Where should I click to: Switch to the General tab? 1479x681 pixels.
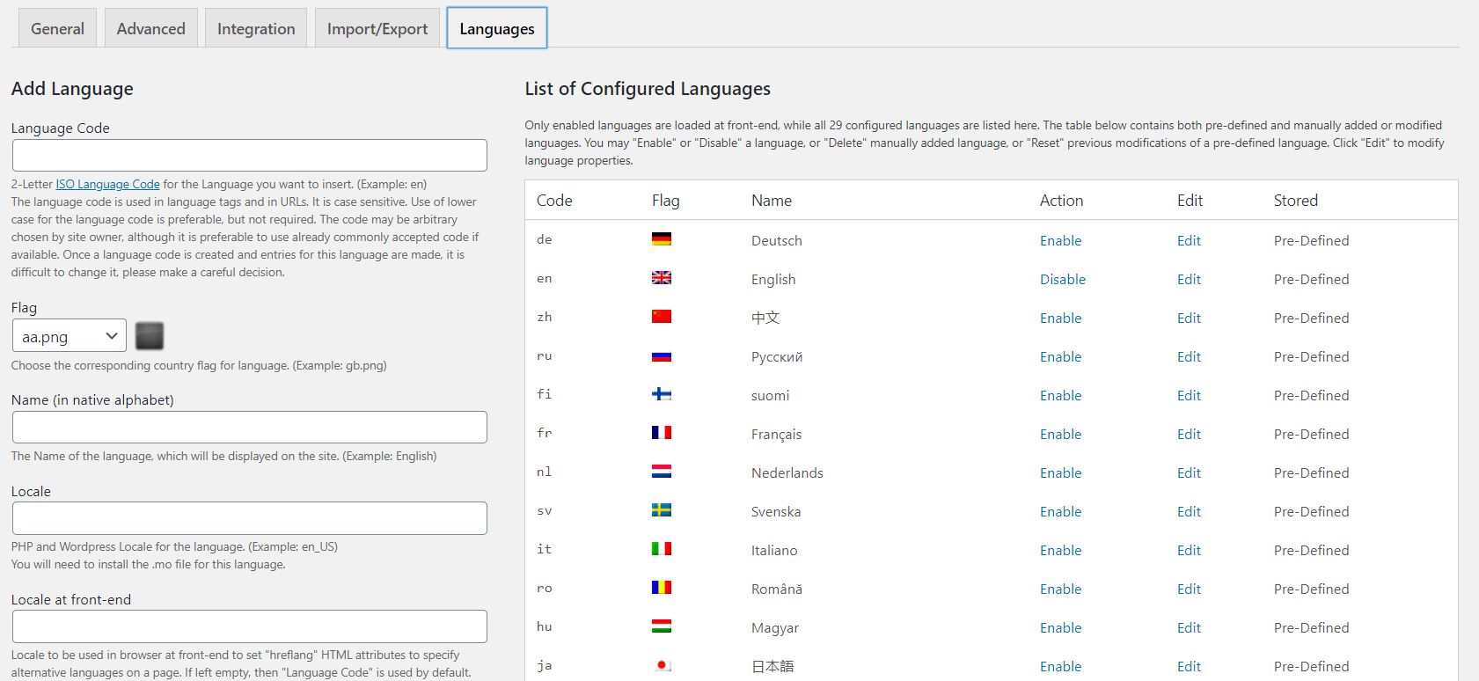pos(57,29)
